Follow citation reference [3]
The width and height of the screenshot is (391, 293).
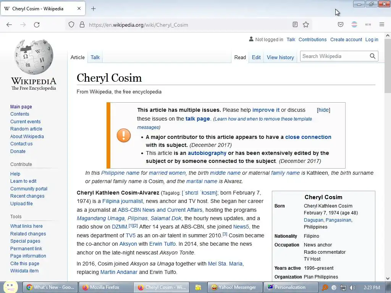tap(225, 234)
